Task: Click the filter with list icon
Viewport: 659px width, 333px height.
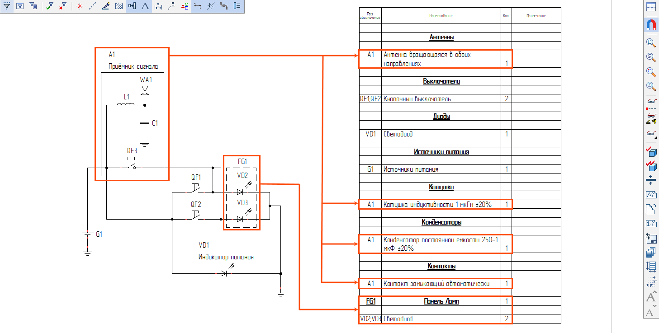Action: [33, 6]
